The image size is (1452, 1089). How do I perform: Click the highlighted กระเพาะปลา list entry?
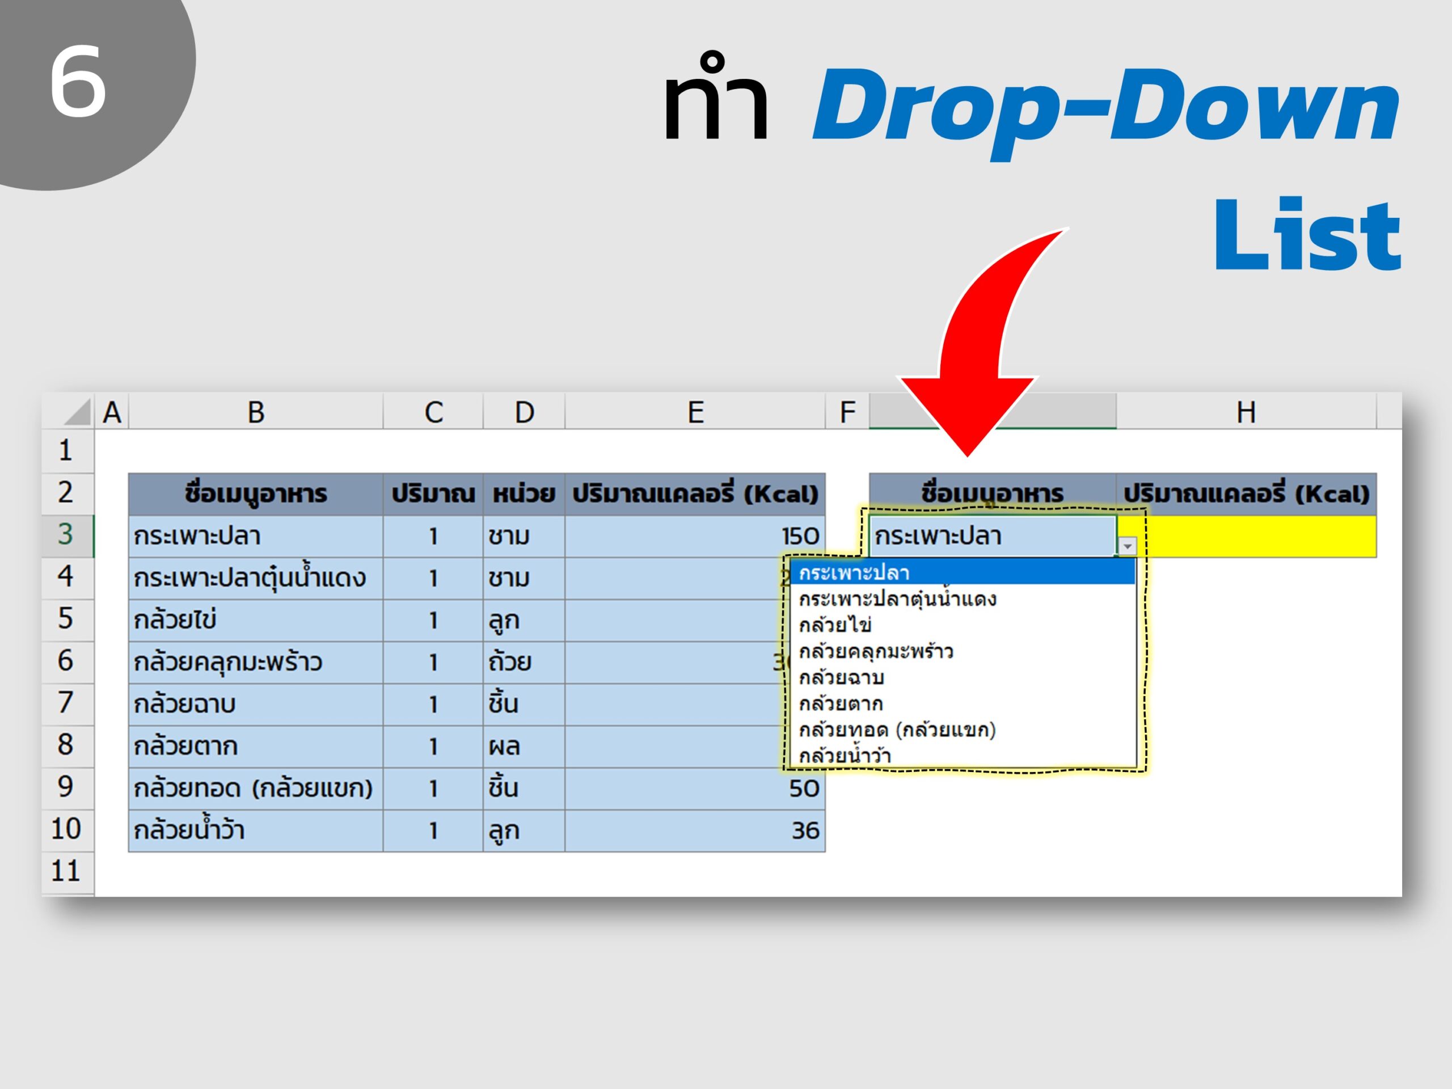click(963, 572)
